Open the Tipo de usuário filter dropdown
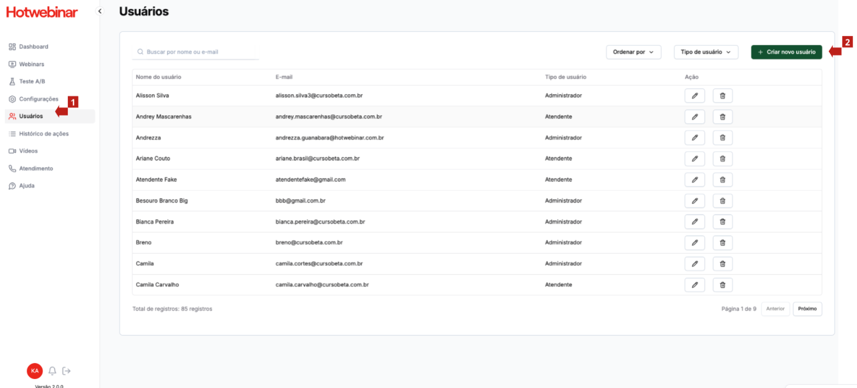The width and height of the screenshot is (857, 388). pos(706,52)
